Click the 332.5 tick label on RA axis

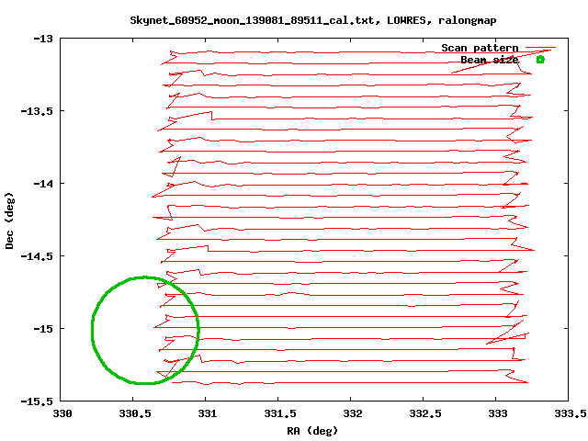click(424, 414)
